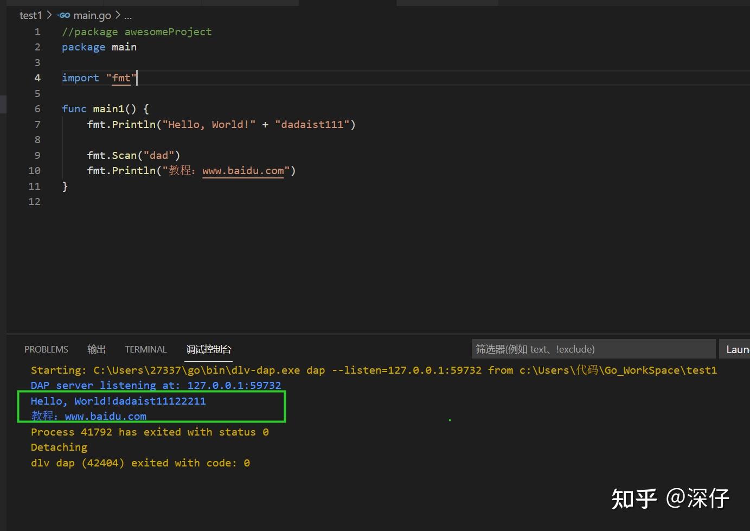The height and width of the screenshot is (531, 750).
Task: Click the "Detaching" line in debug console
Action: [59, 447]
